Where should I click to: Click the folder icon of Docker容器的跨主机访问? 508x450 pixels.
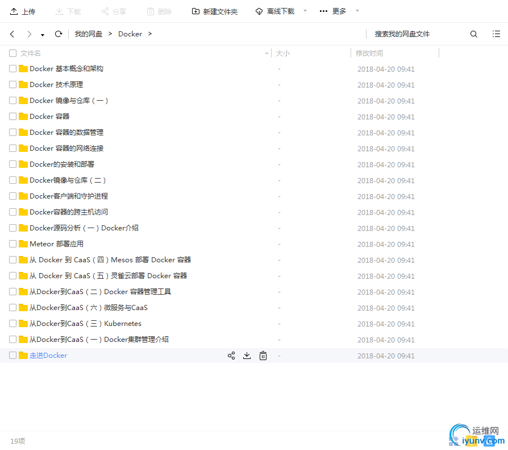[x=23, y=212]
